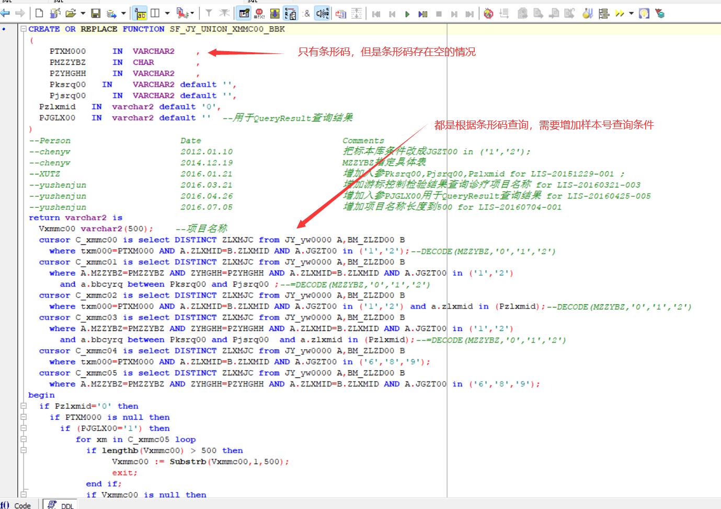Toggle the 'ab' syntax highlight button

coord(140,14)
